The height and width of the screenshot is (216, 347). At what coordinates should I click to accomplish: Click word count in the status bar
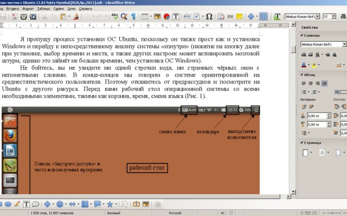(x=52, y=213)
